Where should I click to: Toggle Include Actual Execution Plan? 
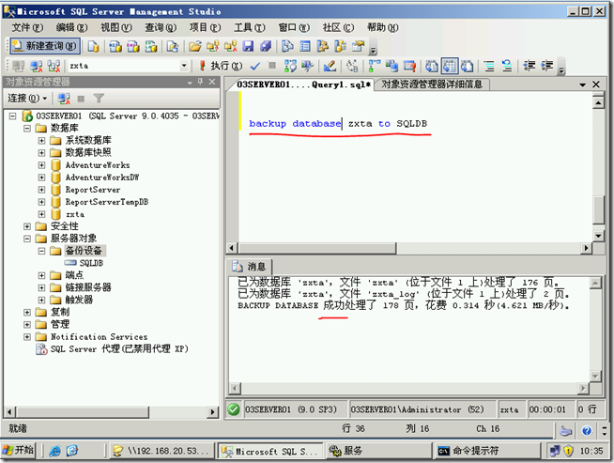pos(375,66)
